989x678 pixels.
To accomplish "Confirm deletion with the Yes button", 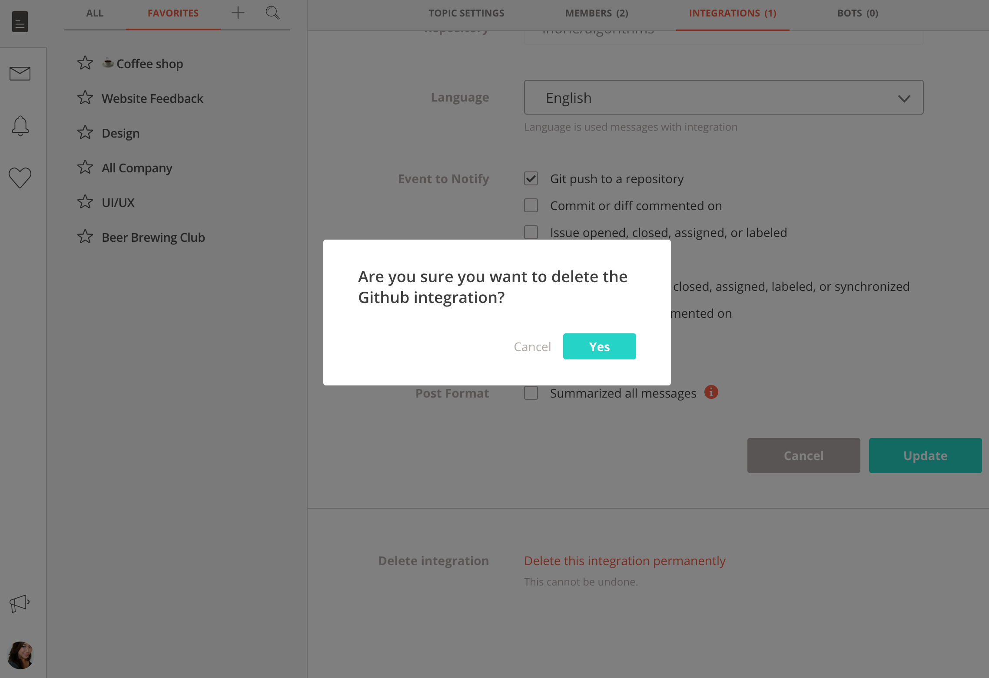I will click(600, 346).
